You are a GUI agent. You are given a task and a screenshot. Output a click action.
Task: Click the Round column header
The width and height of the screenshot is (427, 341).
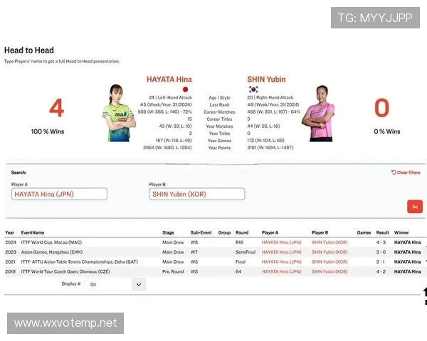(242, 232)
